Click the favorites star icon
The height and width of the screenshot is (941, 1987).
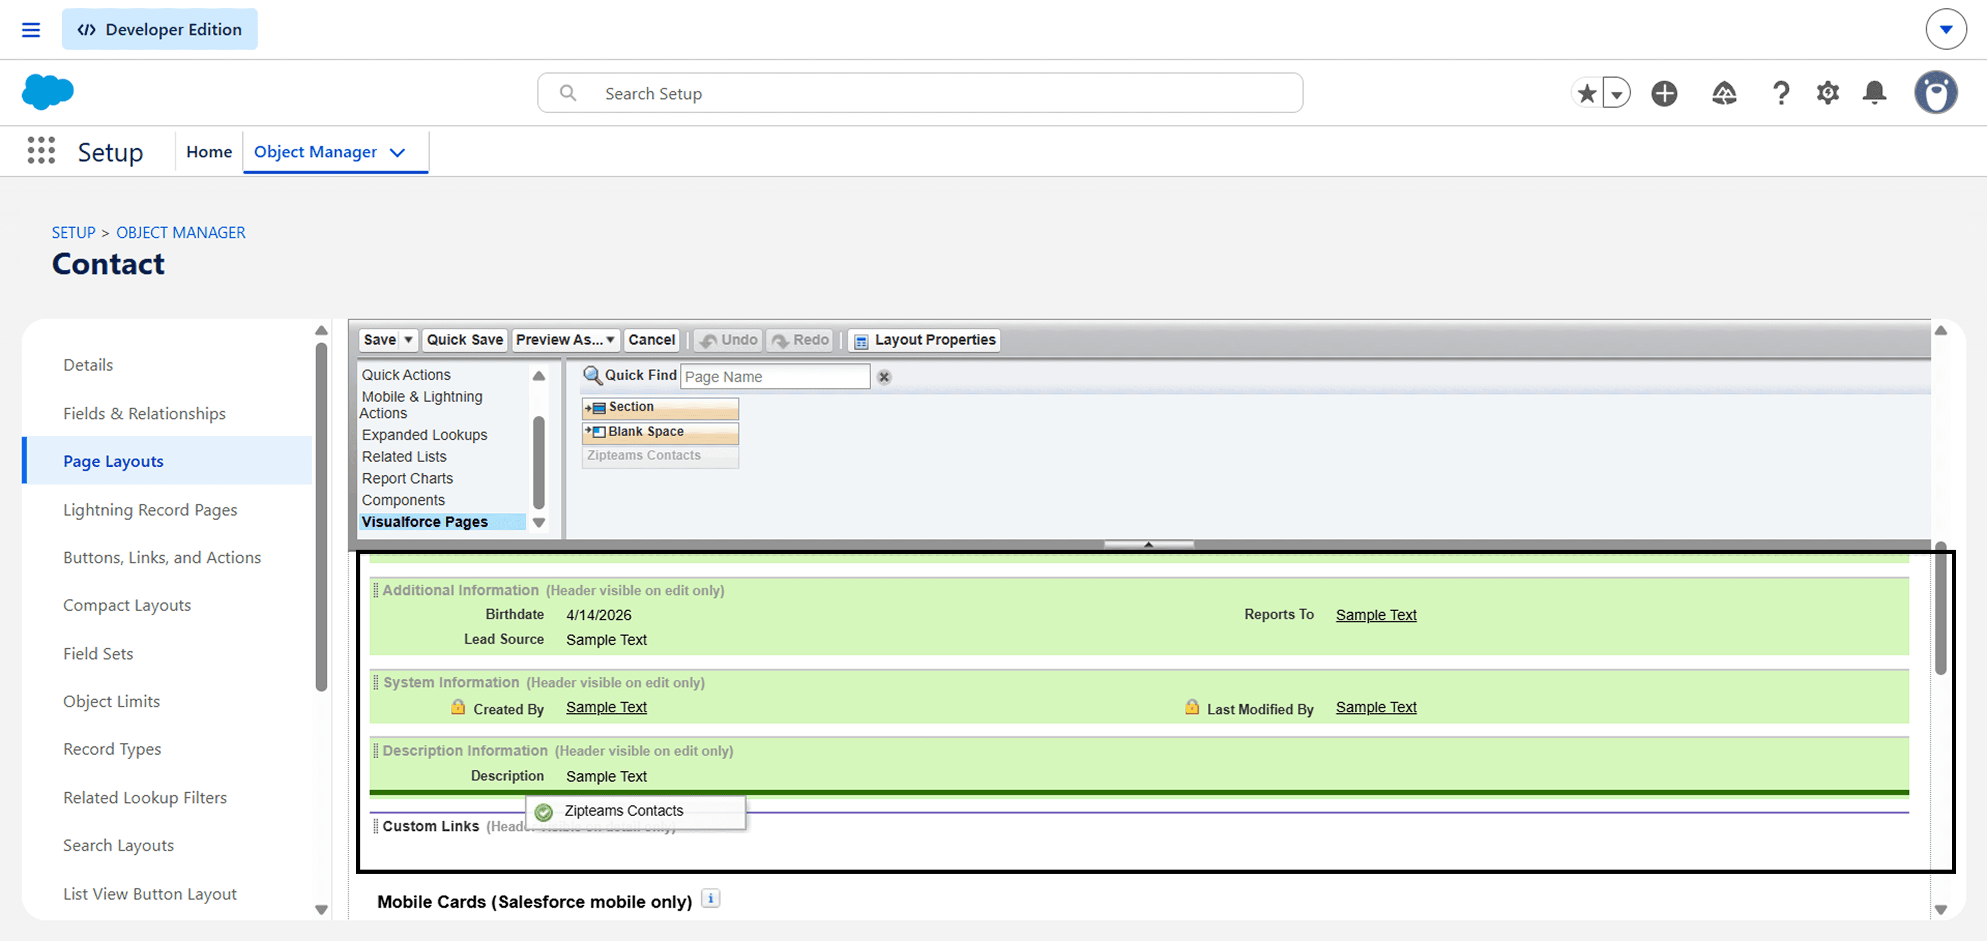coord(1587,93)
